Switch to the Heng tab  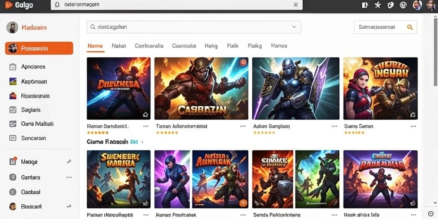211,46
